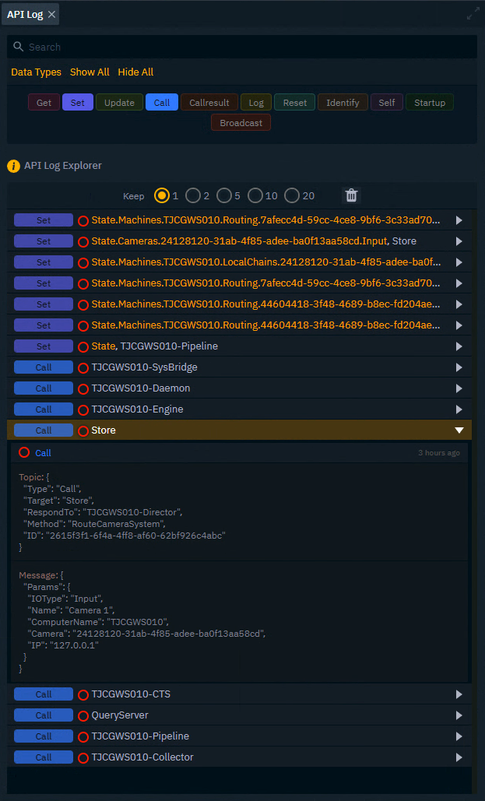
Task: Collapse the expanded Store call entry
Action: coord(459,430)
